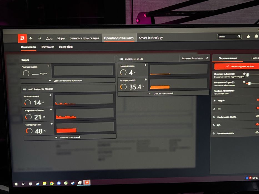This screenshot has height=194, width=259.
Task: Collapse GPU panel via Меньше показателей
Action: click(70, 137)
